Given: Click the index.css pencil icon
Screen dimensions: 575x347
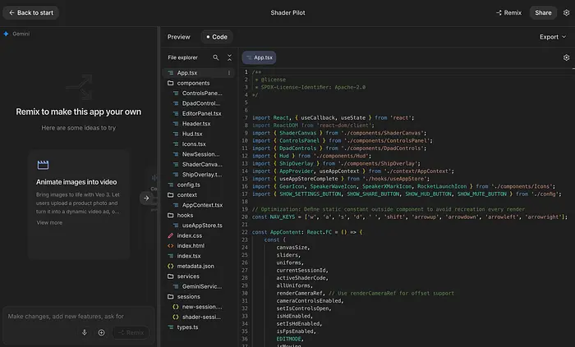Looking at the screenshot, I should pos(171,235).
